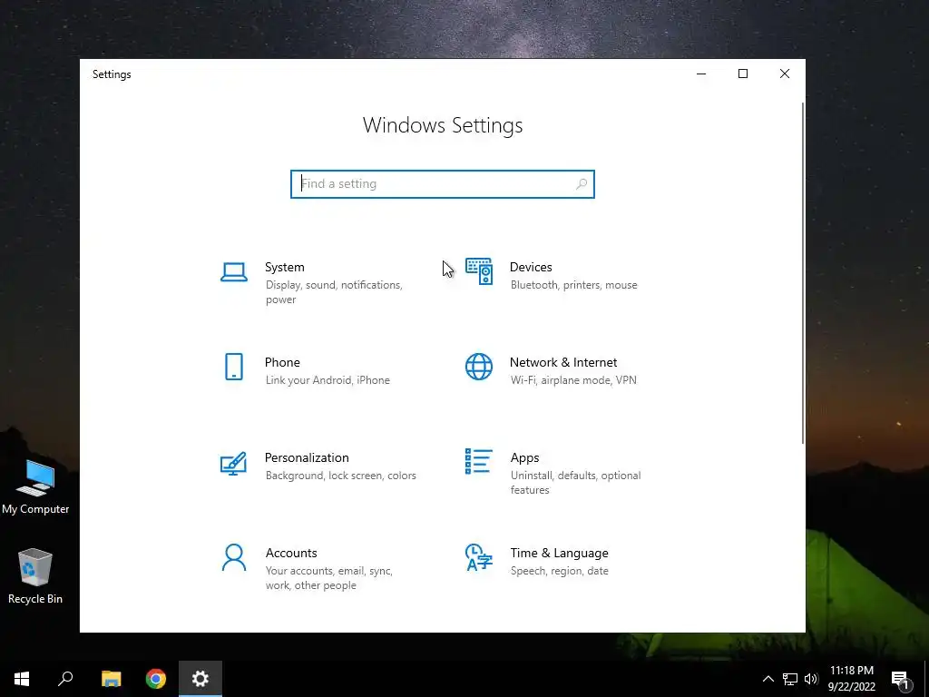The image size is (929, 697).
Task: Open the System laptop icon
Action: pos(234,272)
